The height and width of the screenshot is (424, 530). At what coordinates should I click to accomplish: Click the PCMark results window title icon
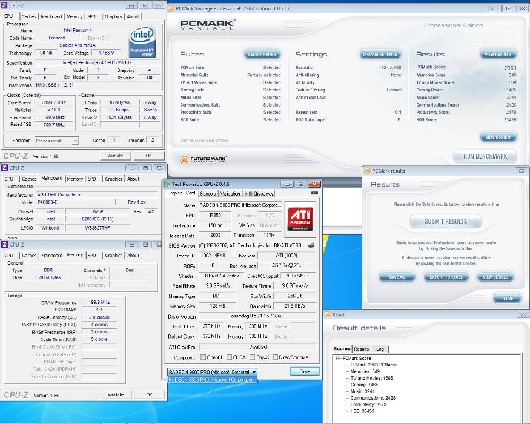367,171
